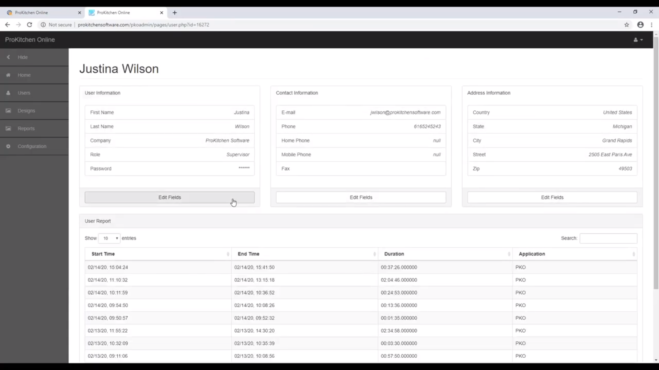The width and height of the screenshot is (659, 370).
Task: Reload the page using the refresh icon
Action: click(x=30, y=25)
